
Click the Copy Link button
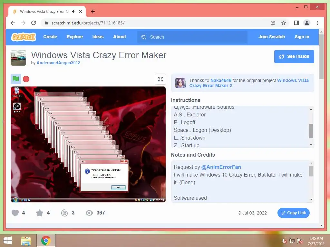293,213
